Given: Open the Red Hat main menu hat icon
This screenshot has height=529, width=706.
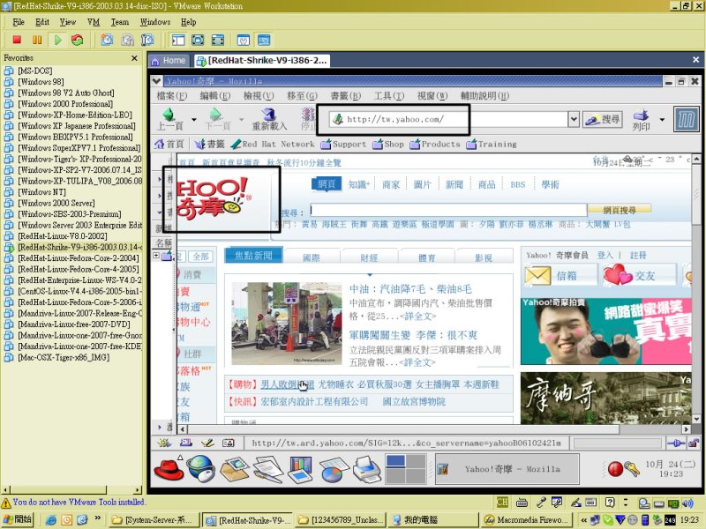Looking at the screenshot, I should tap(169, 469).
